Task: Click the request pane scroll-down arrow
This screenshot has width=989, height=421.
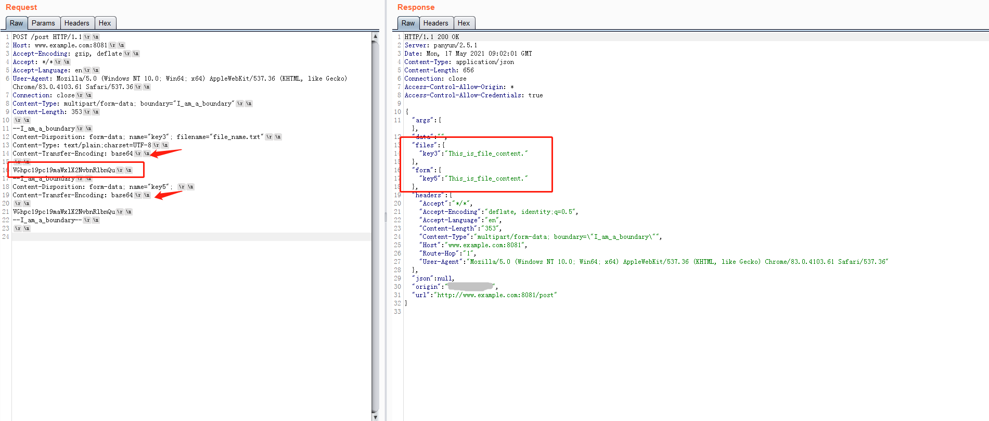Action: click(375, 417)
